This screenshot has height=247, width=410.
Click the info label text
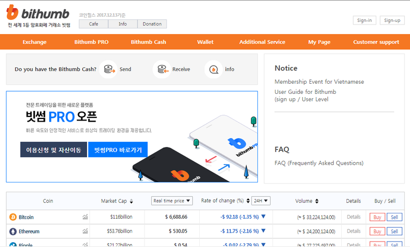tap(230, 69)
